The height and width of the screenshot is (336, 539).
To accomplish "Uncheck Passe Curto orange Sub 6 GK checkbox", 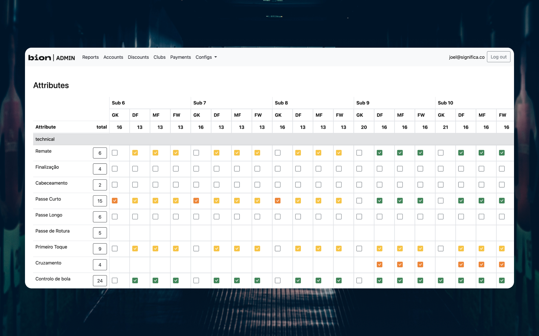I will click(x=115, y=200).
